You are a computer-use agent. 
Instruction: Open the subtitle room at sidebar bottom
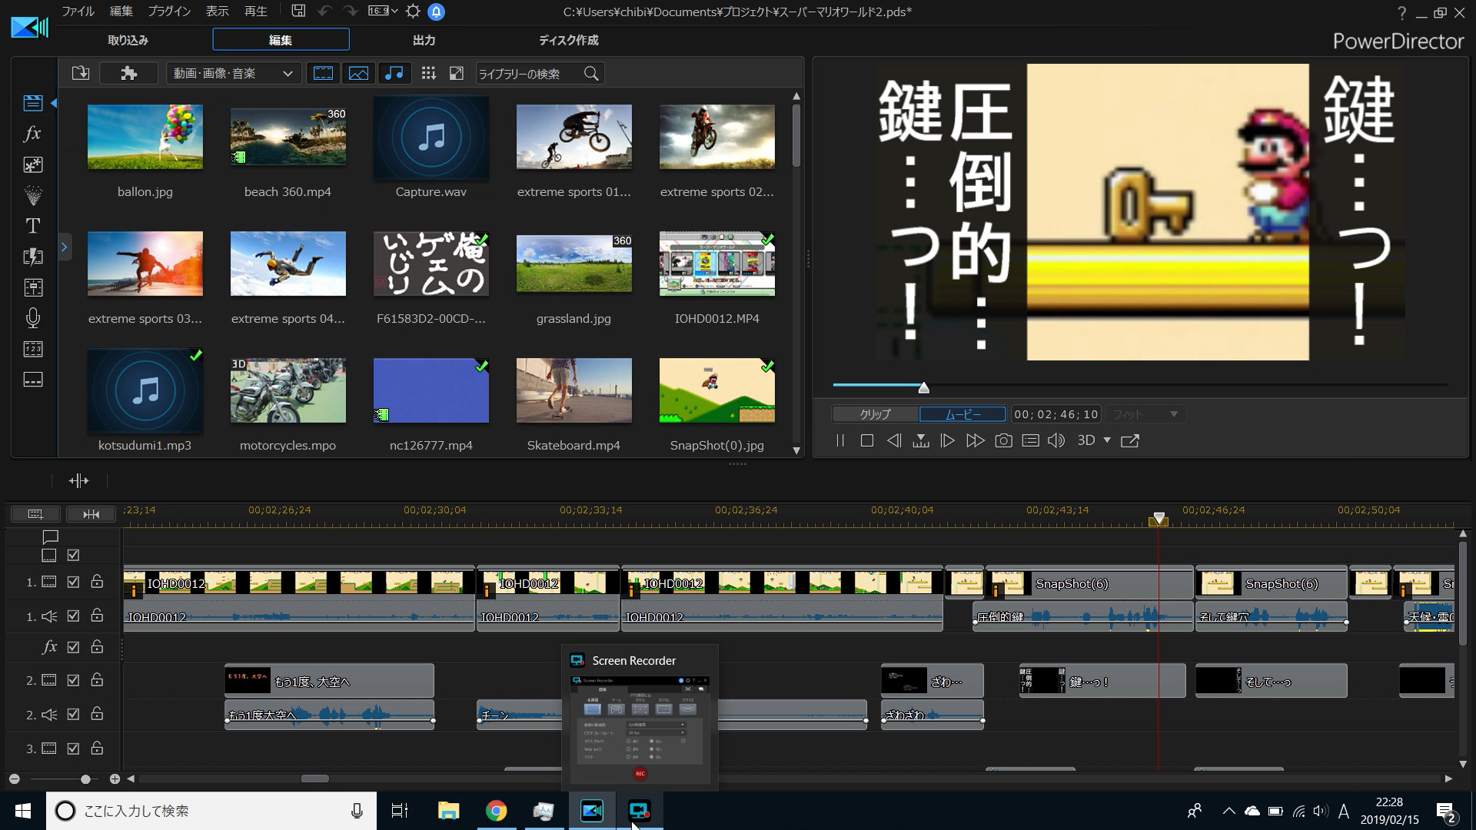32,379
